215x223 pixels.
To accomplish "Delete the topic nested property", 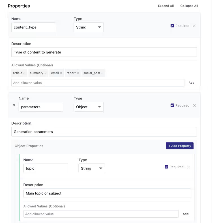I will pos(189,167).
